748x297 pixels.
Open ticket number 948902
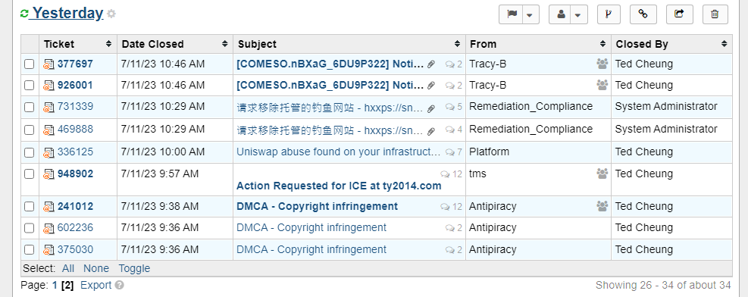tap(75, 174)
